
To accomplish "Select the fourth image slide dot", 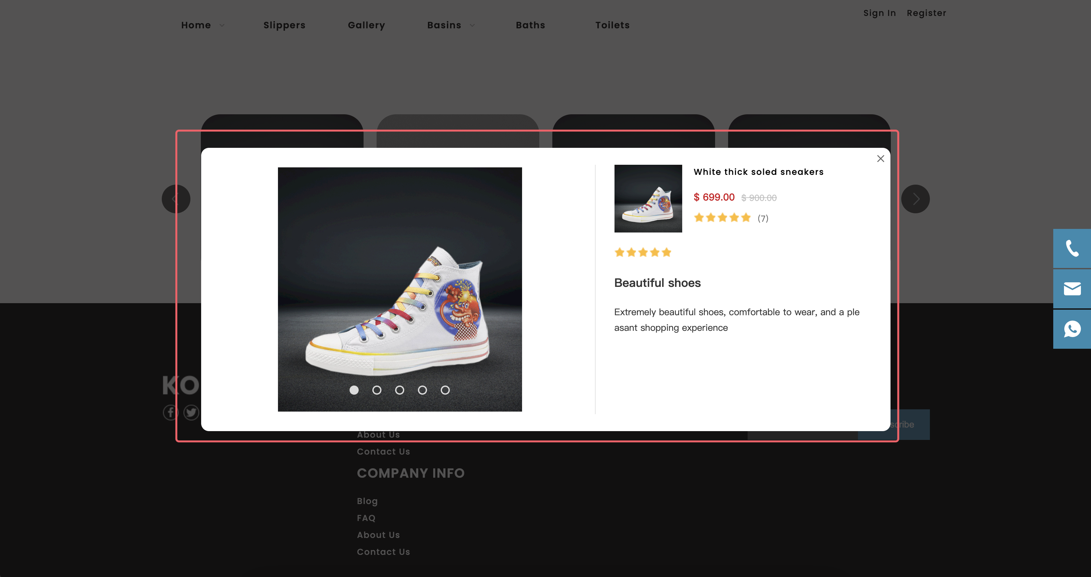I will coord(422,390).
